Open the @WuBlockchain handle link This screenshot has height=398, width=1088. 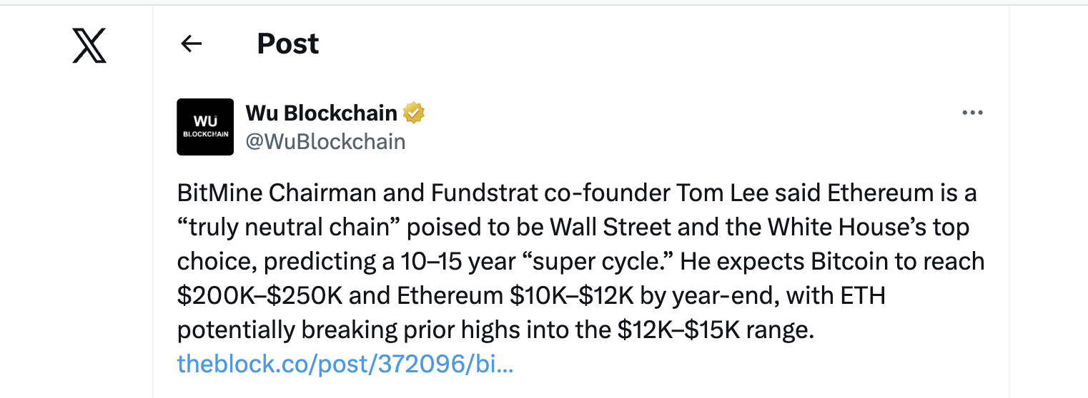click(325, 142)
